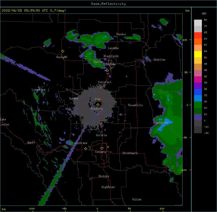This screenshot has height=212, width=217.
Task: Select the yellow diamond marker below RedDeer
Action: tap(107, 71)
